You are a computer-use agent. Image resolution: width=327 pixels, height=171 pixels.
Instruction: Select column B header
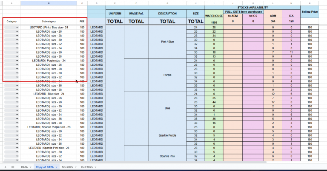point(49,3)
